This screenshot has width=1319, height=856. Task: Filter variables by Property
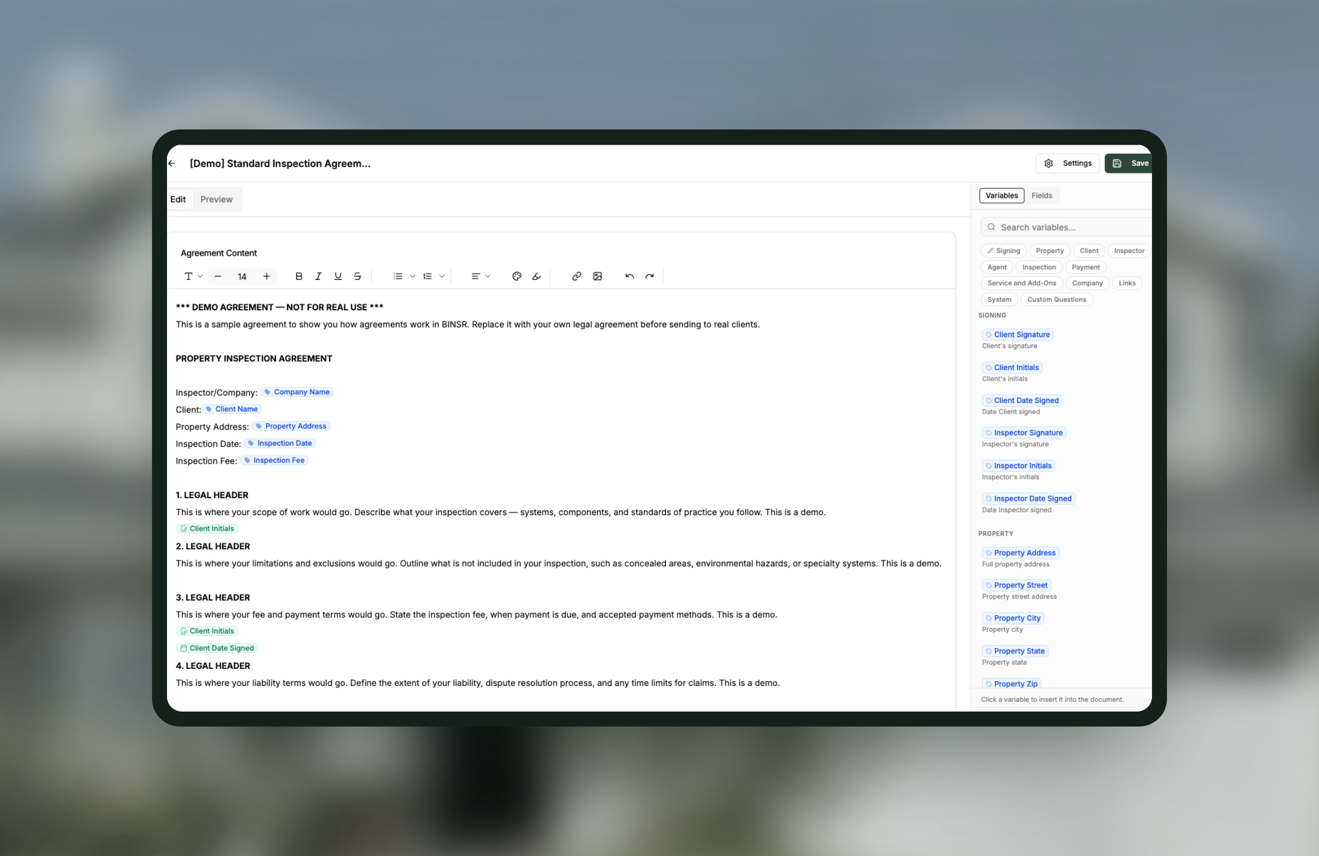[1050, 251]
